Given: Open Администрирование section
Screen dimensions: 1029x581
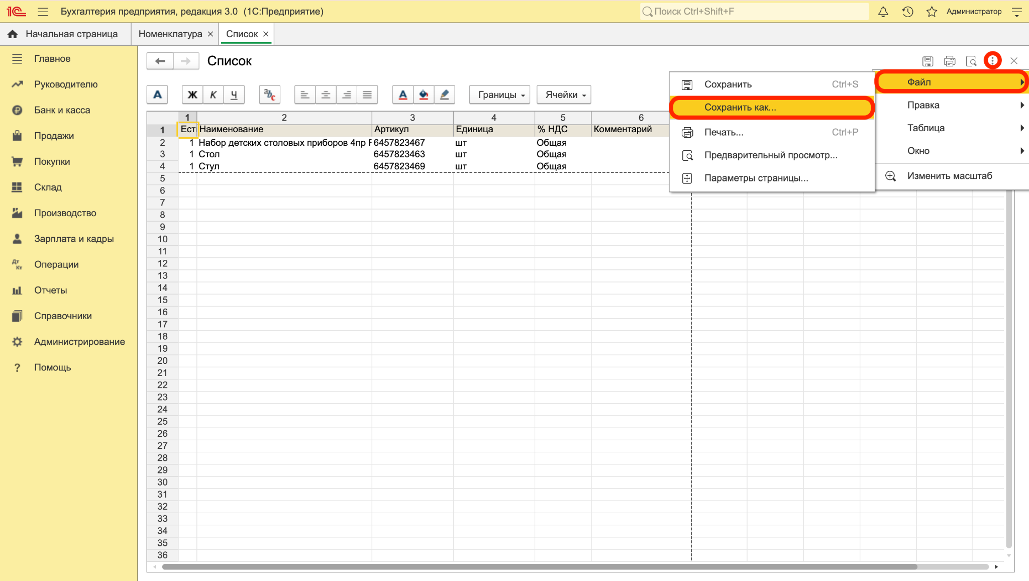Looking at the screenshot, I should pyautogui.click(x=69, y=342).
